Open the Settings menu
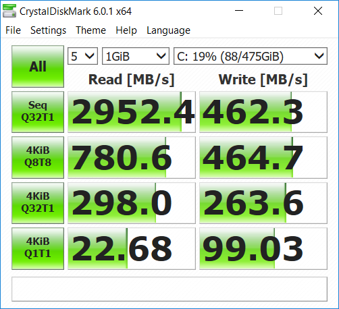This screenshot has height=309, width=339. point(48,30)
